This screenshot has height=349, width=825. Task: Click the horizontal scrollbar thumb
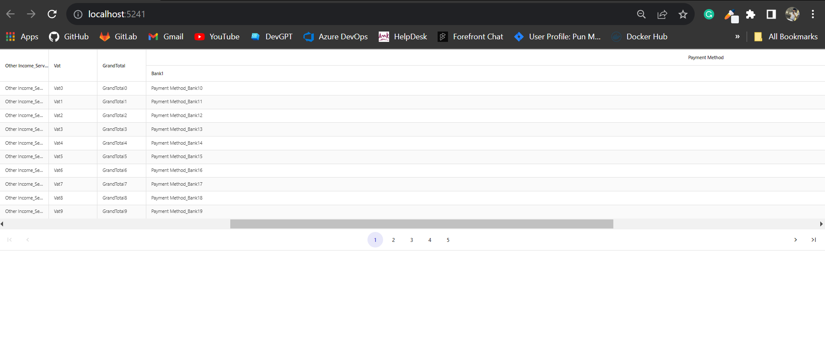tap(422, 224)
